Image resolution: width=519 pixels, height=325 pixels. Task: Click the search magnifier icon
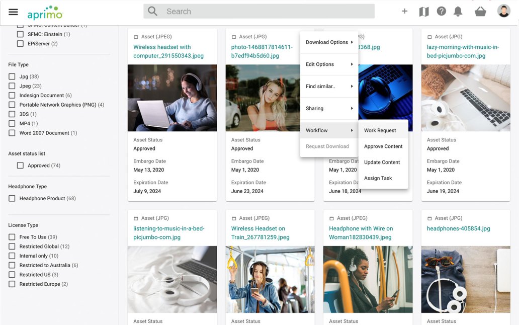pos(152,11)
